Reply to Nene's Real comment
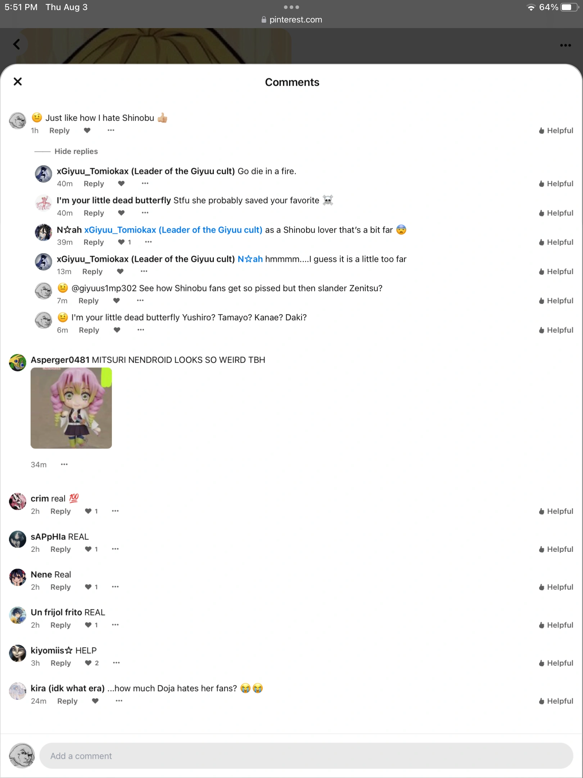The width and height of the screenshot is (583, 778). click(60, 587)
